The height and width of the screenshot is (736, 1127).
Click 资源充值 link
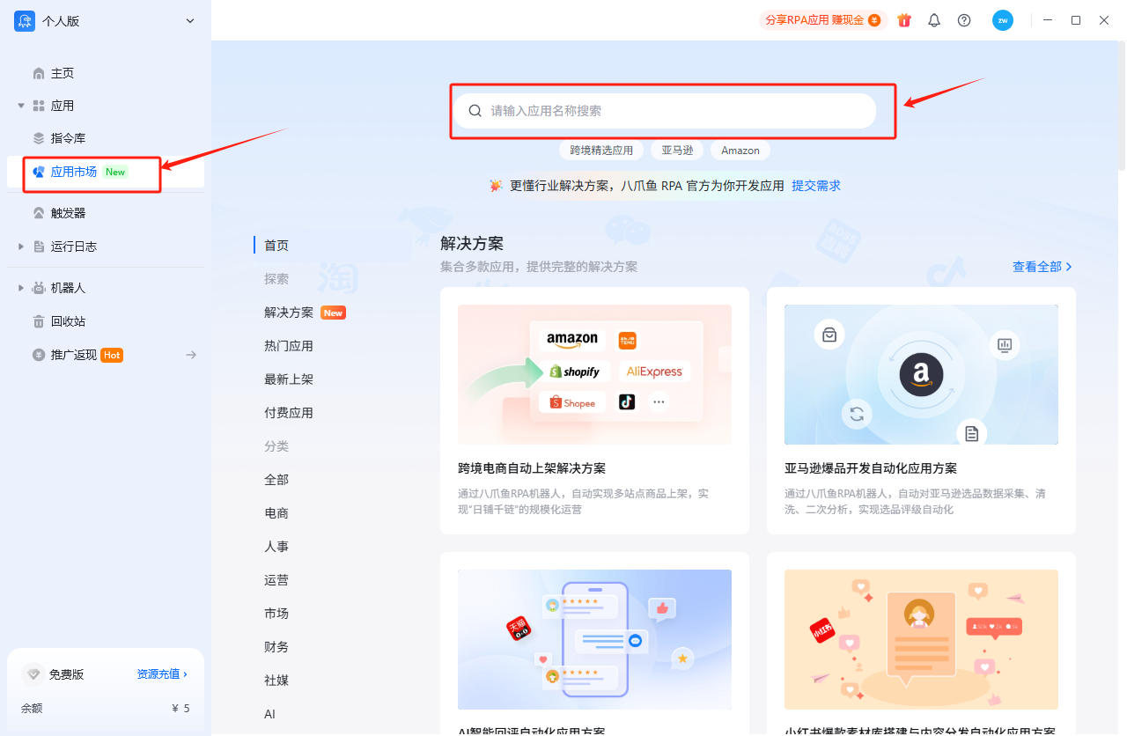pos(162,674)
